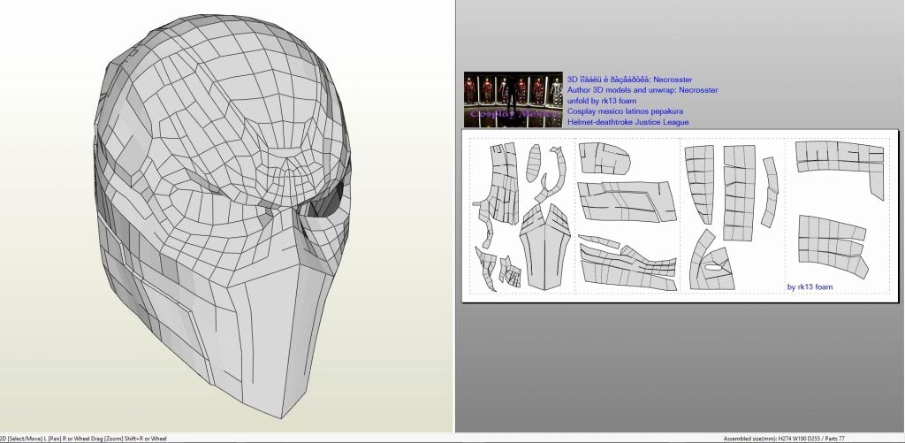
Task: Select 'Author 3D models and unwrap: Necrosster' text
Action: click(x=643, y=90)
